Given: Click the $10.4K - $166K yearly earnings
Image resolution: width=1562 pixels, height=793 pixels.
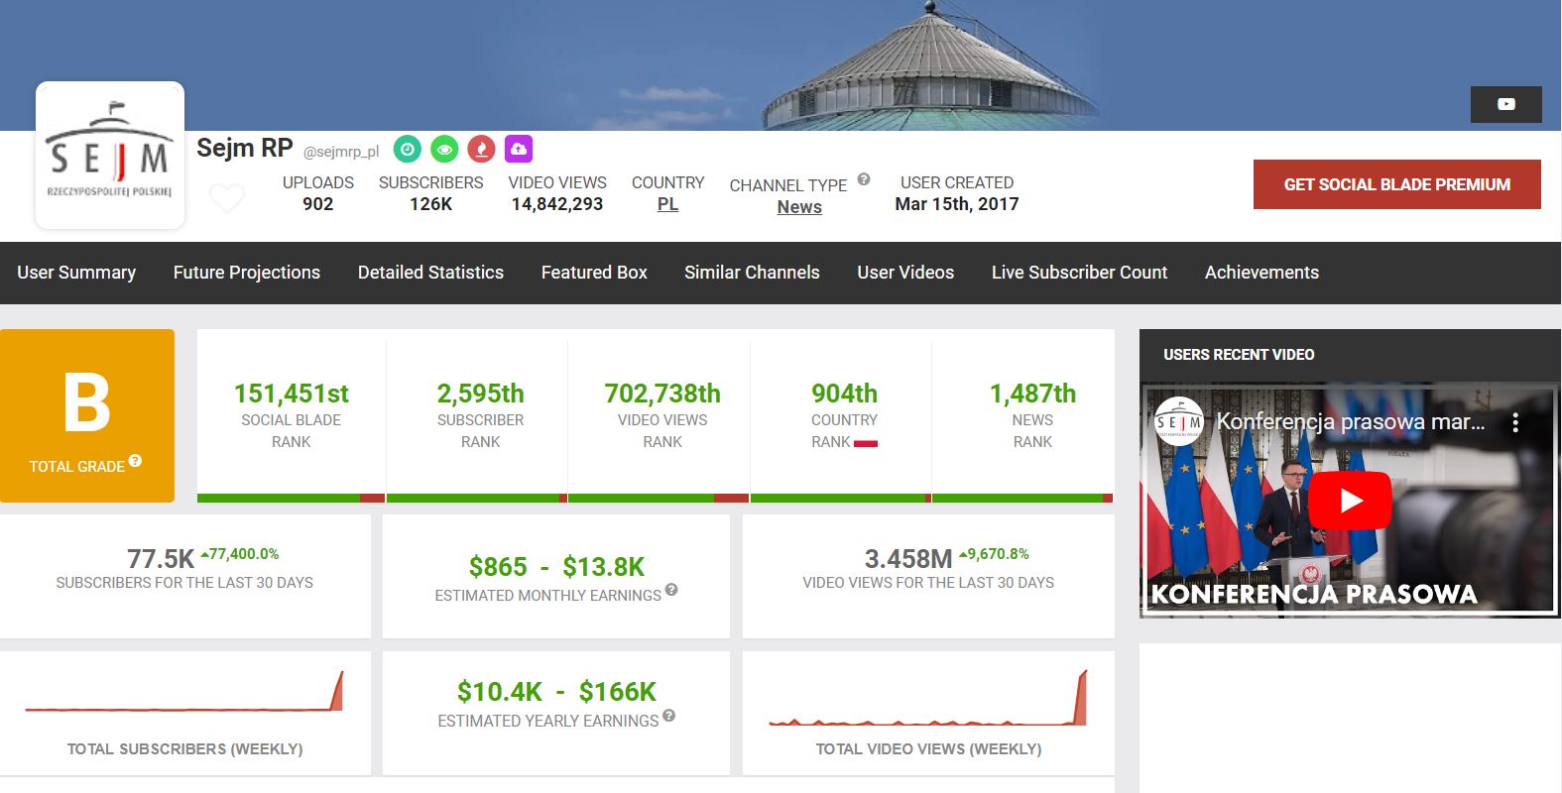Looking at the screenshot, I should 556,692.
